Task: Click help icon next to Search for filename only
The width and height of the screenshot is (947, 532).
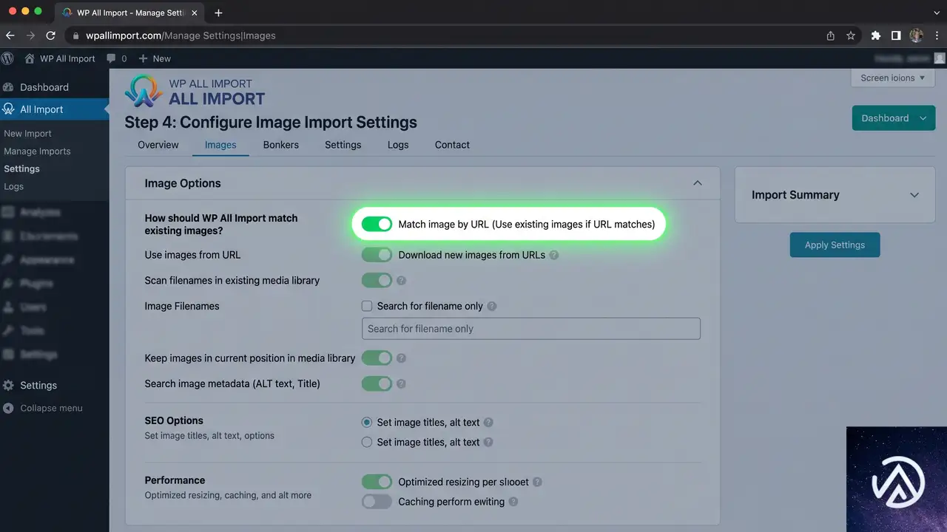Action: point(492,306)
